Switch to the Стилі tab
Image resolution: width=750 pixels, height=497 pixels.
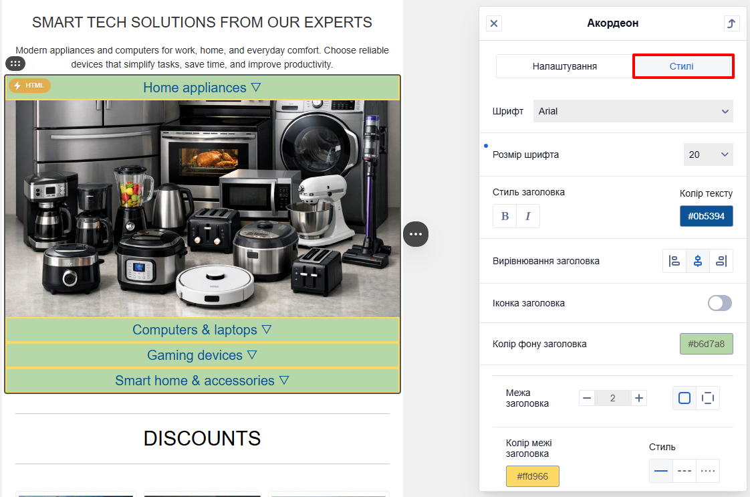[x=683, y=66]
